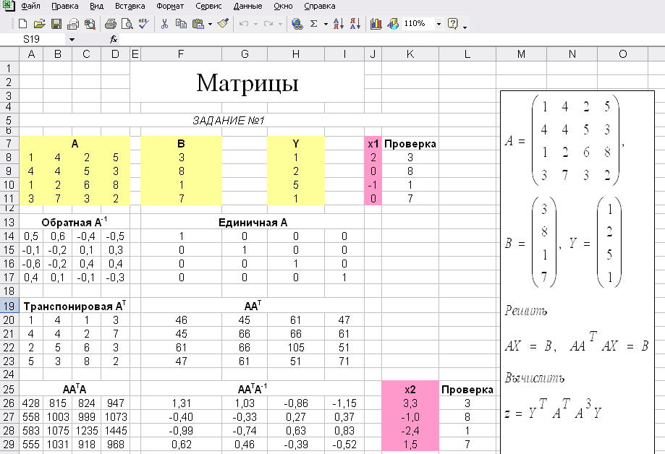Image resolution: width=665 pixels, height=454 pixels.
Task: Click the fx insert function icon
Action: pyautogui.click(x=114, y=40)
